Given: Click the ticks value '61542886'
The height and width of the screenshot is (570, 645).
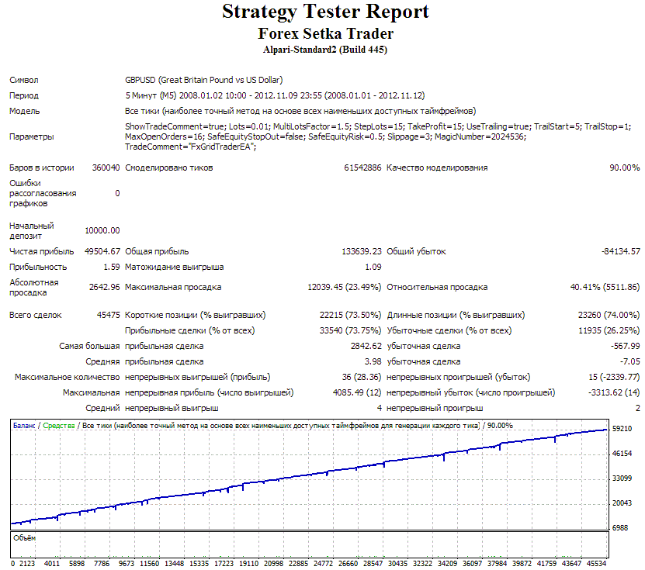Looking at the screenshot, I should point(362,168).
